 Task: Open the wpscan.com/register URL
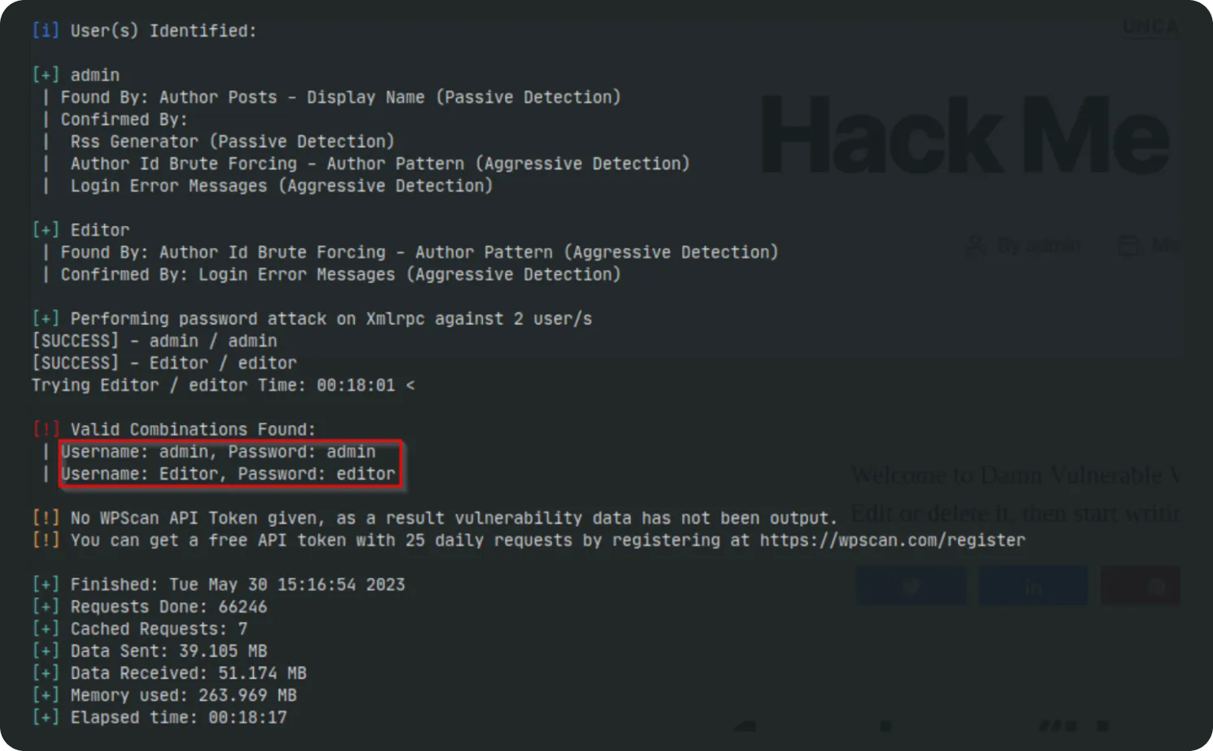(x=892, y=540)
